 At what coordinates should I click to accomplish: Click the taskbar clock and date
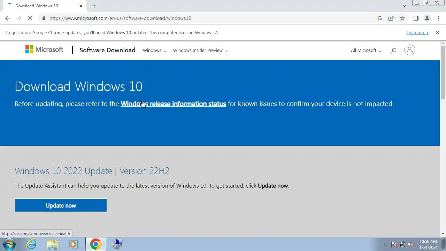[428, 244]
